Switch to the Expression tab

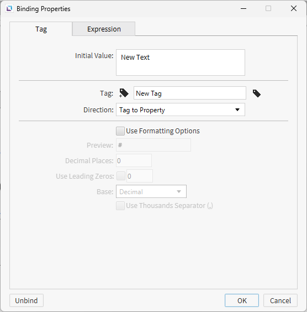click(x=104, y=29)
